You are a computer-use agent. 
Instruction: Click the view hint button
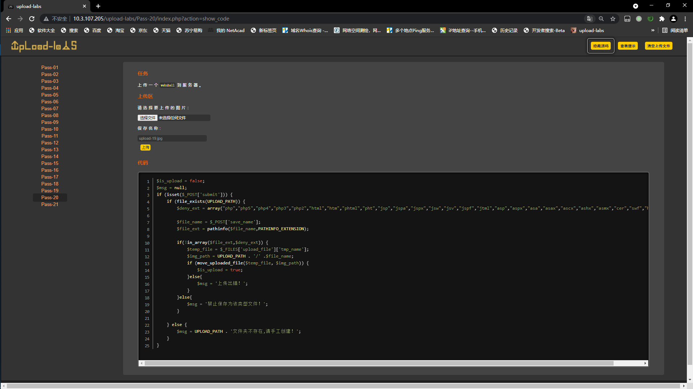(x=628, y=46)
